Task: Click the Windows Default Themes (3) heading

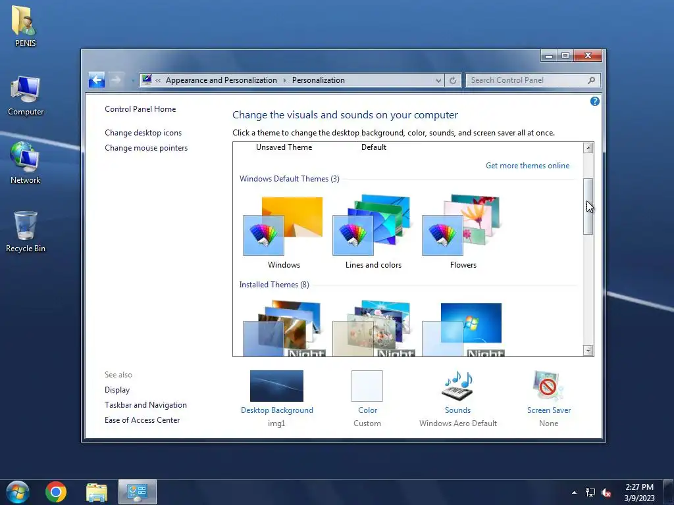Action: pos(290,179)
